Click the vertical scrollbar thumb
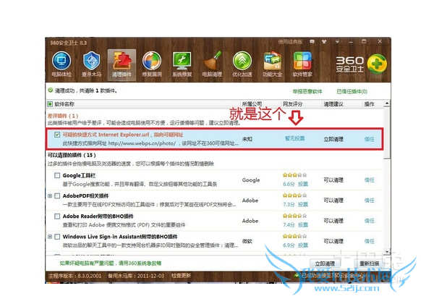Screen dimensions: 421x299 387,133
